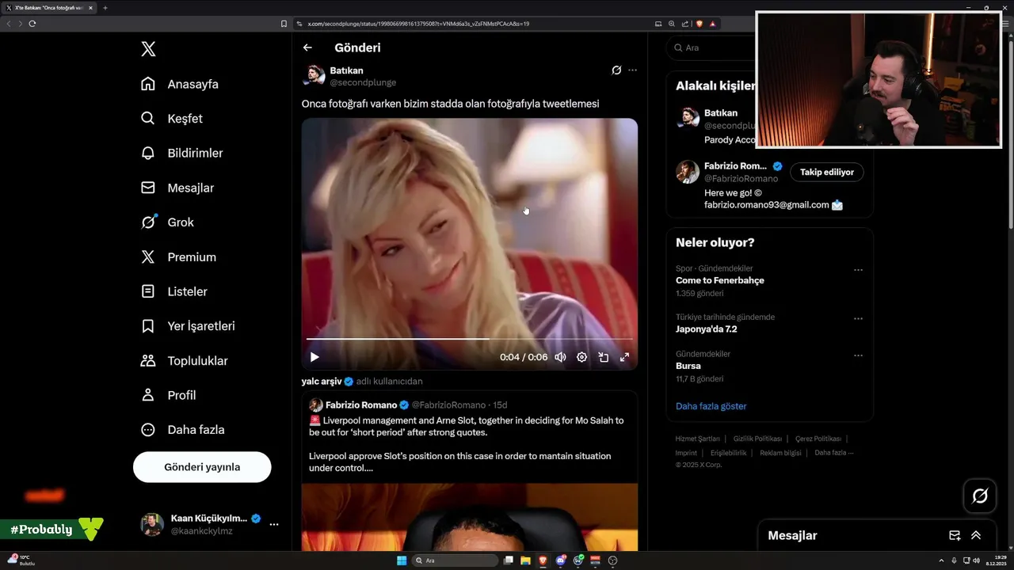The width and height of the screenshot is (1014, 570).
Task: Expand Daha fazla menu in sidebar
Action: click(x=182, y=430)
